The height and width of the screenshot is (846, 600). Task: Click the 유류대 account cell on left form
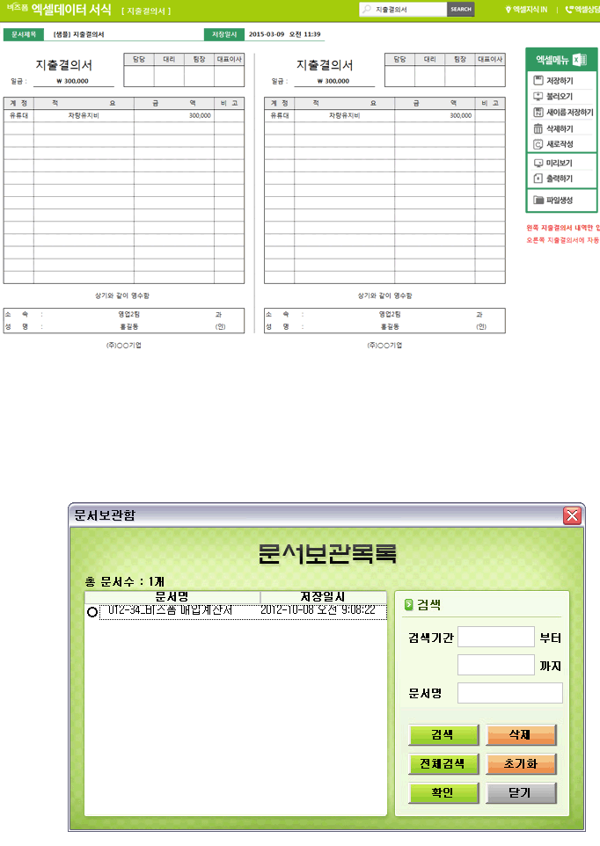point(18,115)
